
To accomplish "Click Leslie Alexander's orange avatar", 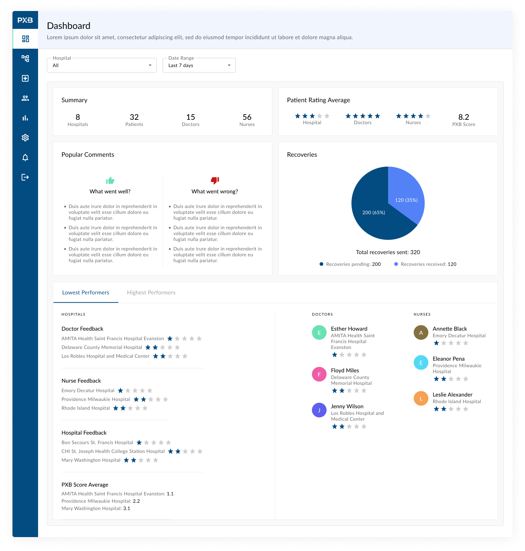I will [421, 398].
